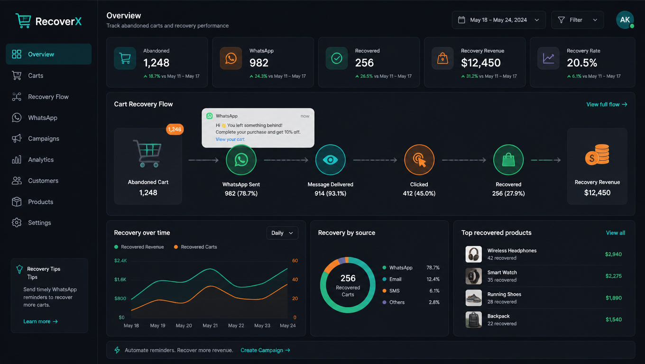
Task: Click the calendar icon in date range
Action: [x=461, y=20]
